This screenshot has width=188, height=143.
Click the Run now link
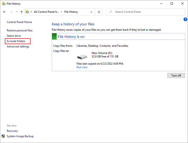coord(82,67)
